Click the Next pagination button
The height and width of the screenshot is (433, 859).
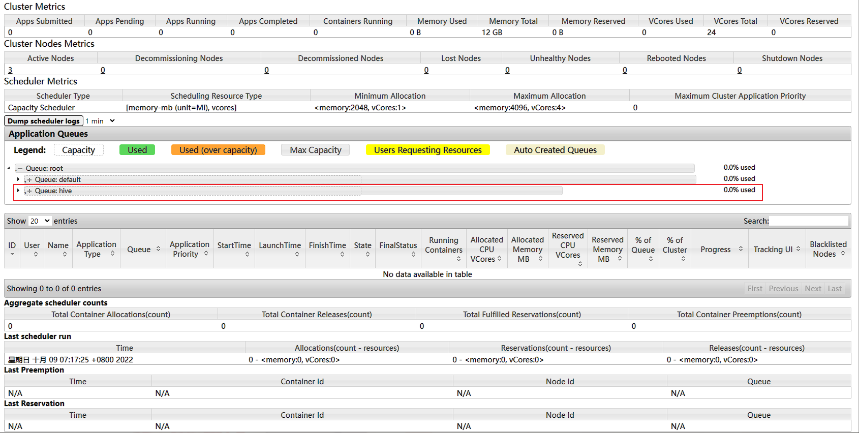(x=813, y=289)
